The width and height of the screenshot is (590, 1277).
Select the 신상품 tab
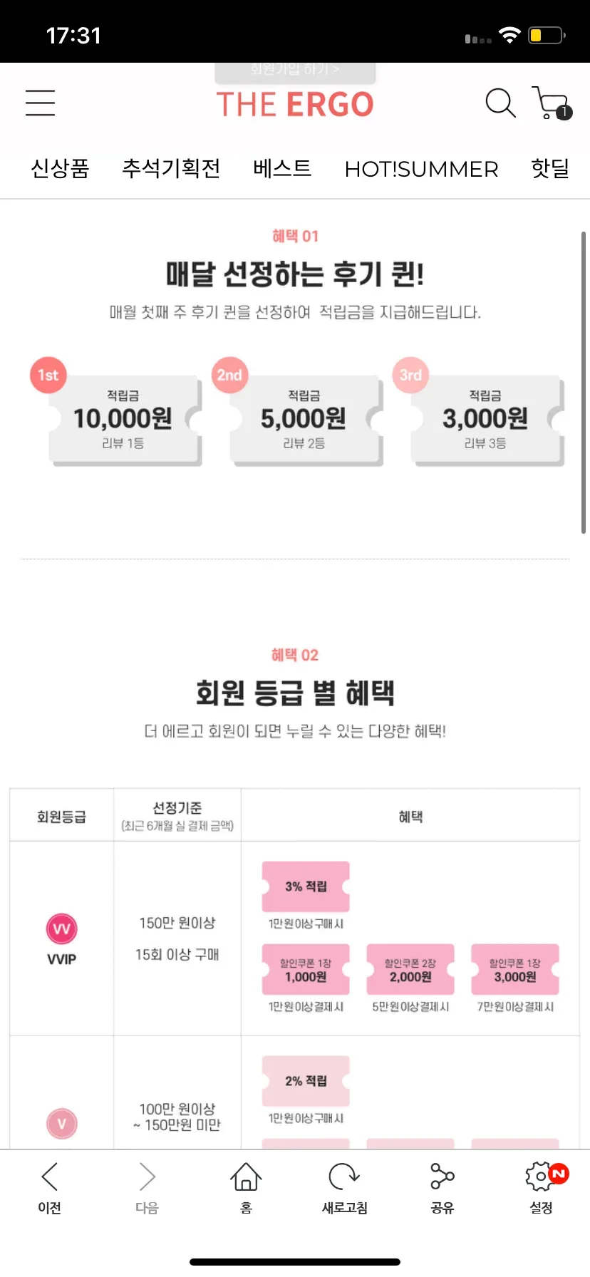(x=60, y=168)
